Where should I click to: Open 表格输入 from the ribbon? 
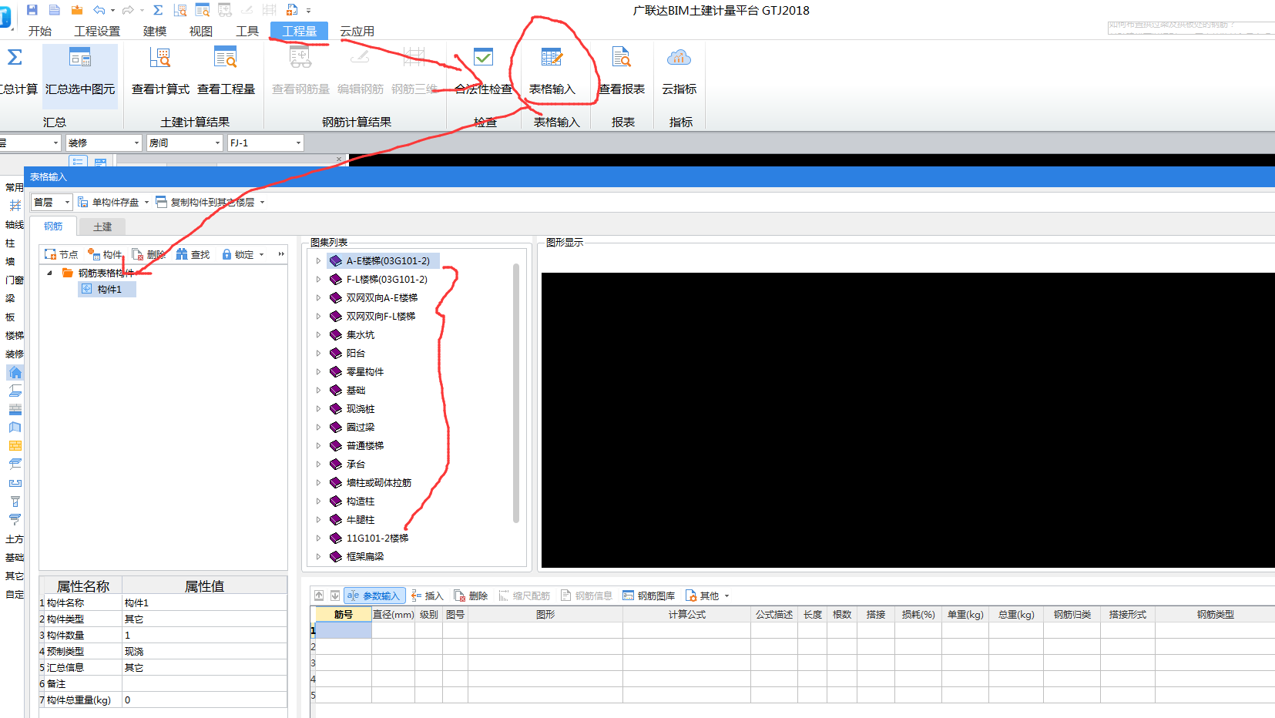click(552, 71)
